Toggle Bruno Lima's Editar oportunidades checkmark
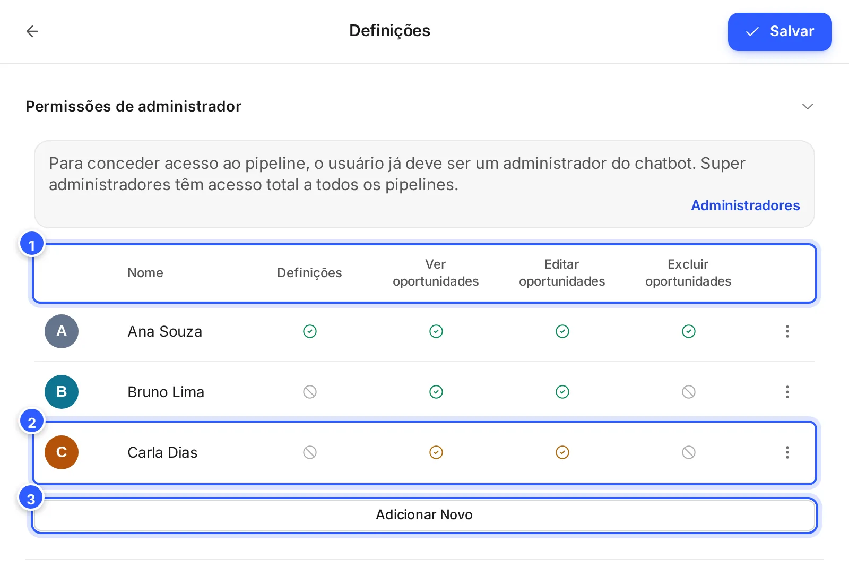 562,392
